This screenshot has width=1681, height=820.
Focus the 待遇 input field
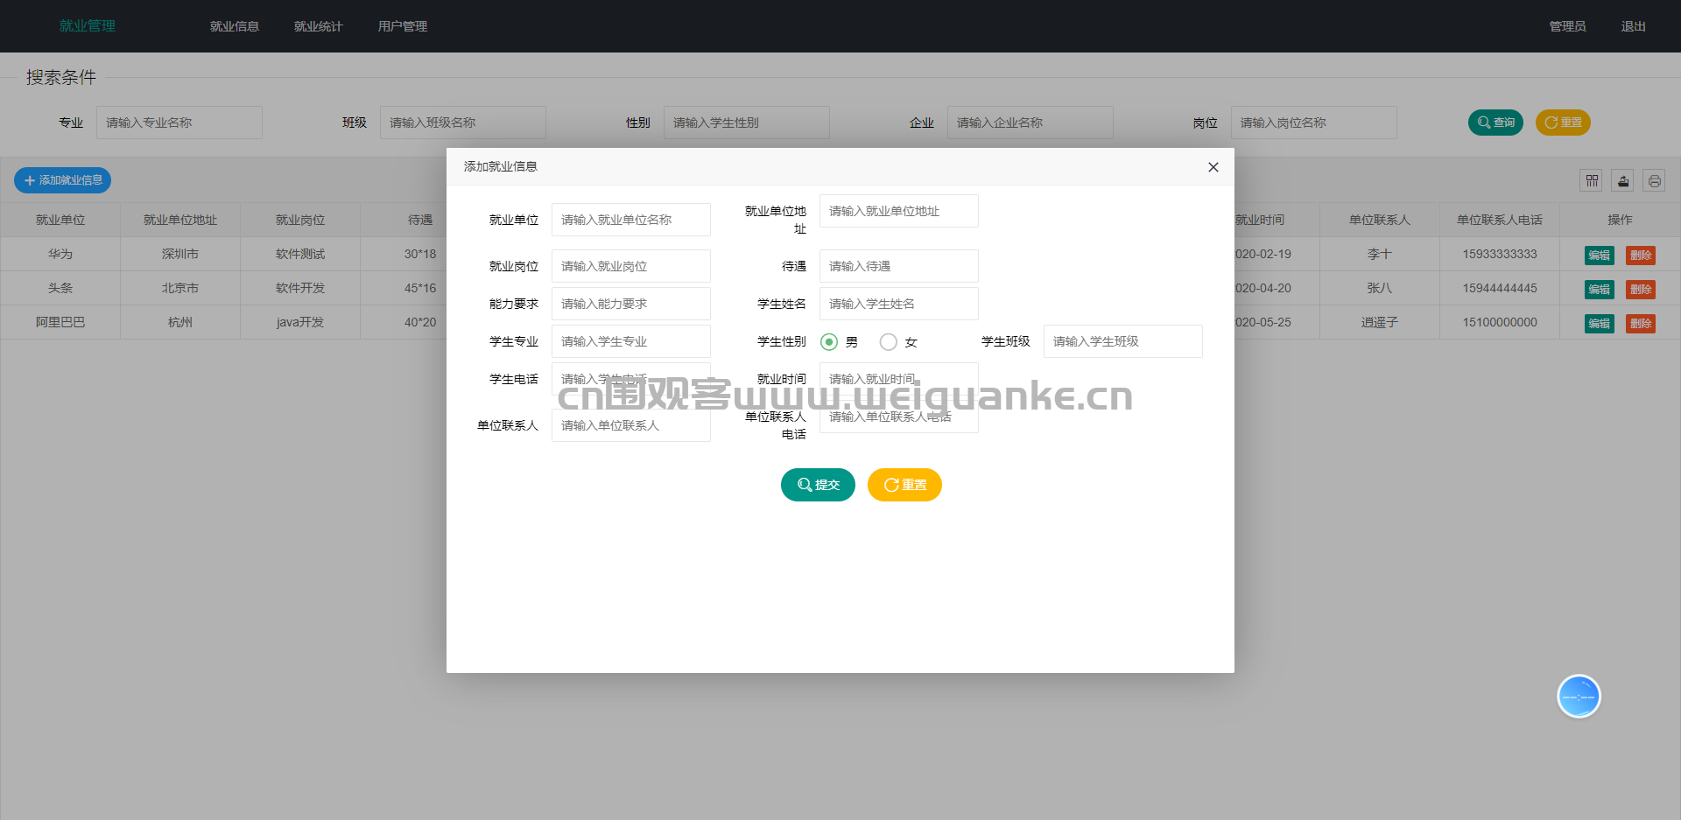pos(899,266)
